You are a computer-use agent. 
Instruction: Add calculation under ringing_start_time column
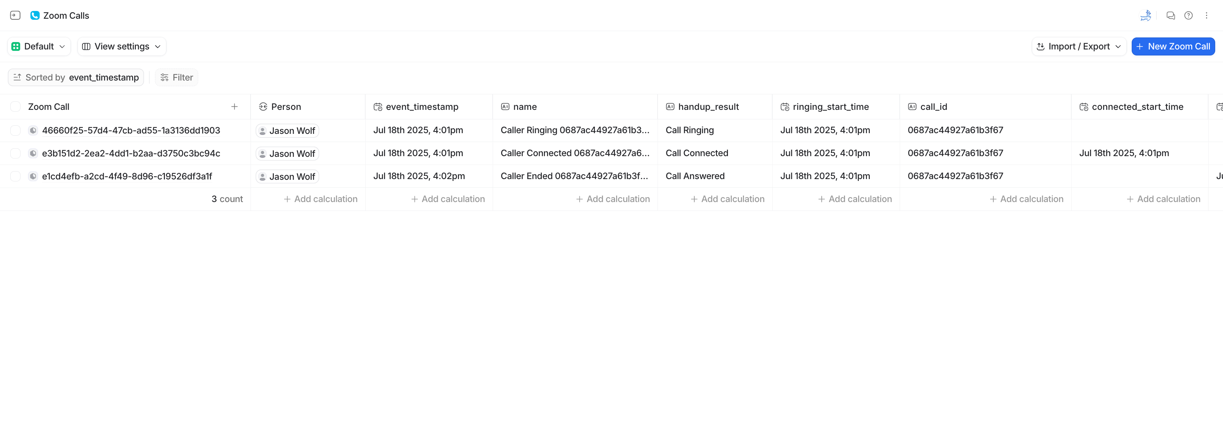click(855, 199)
